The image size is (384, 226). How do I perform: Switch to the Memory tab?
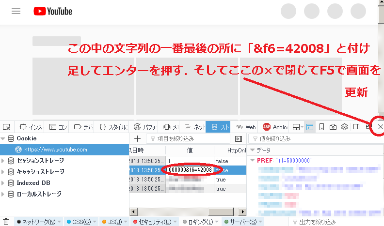click(x=171, y=127)
